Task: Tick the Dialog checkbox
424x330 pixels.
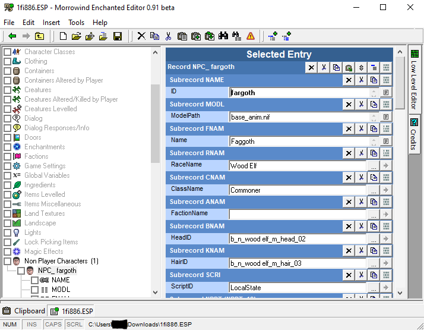Action: coord(7,118)
